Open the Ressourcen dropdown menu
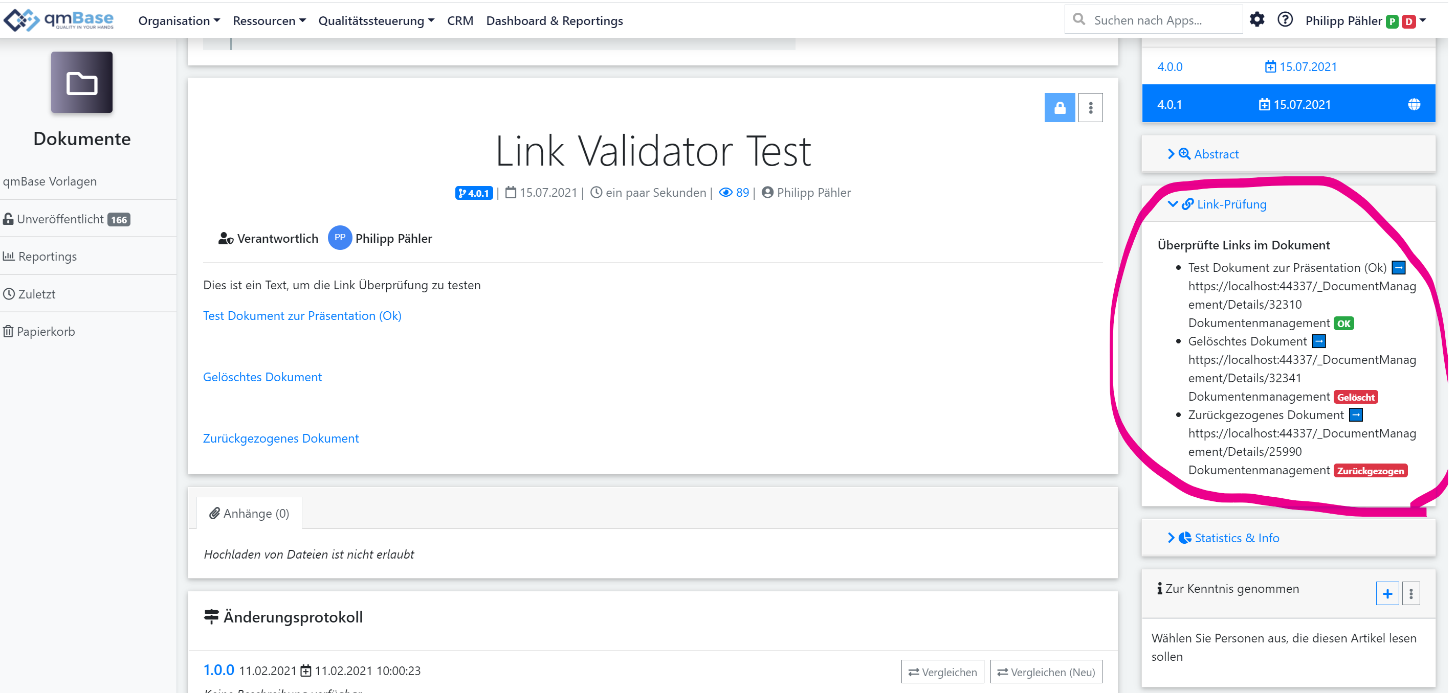 click(270, 21)
